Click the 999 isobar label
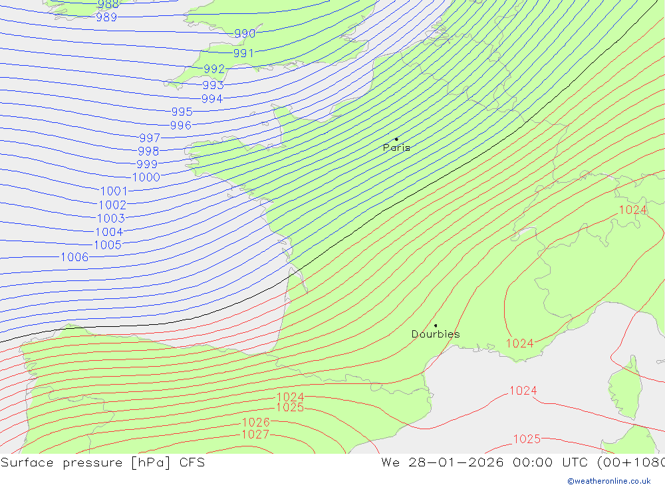The height and width of the screenshot is (487, 665). (147, 165)
